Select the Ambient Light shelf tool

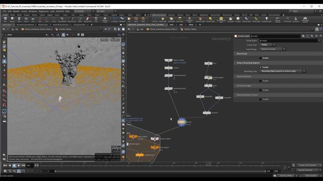point(266,20)
